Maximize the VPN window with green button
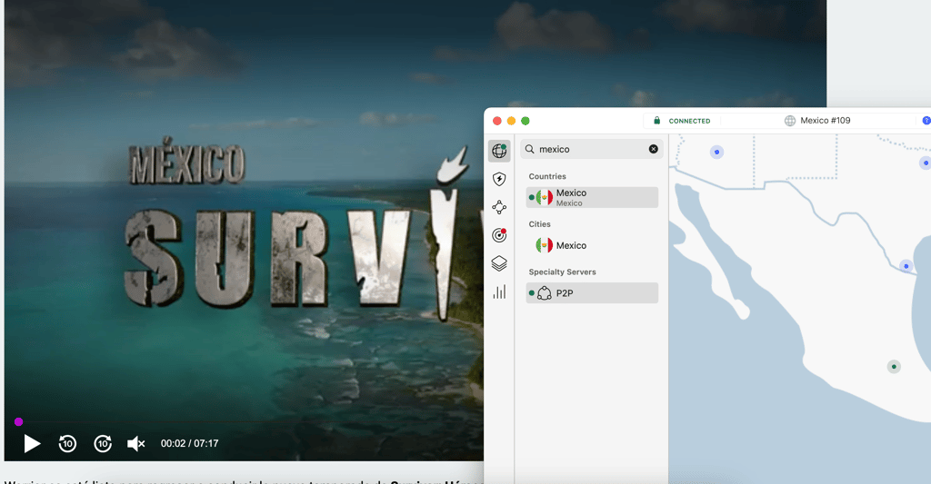The image size is (931, 484). click(x=526, y=121)
